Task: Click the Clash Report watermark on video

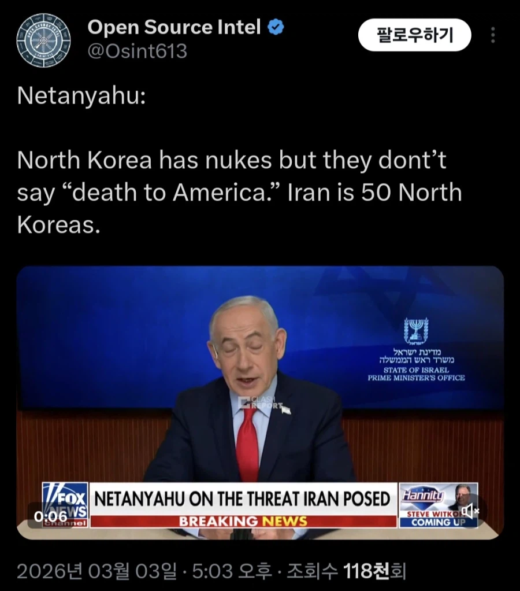Action: coord(260,402)
